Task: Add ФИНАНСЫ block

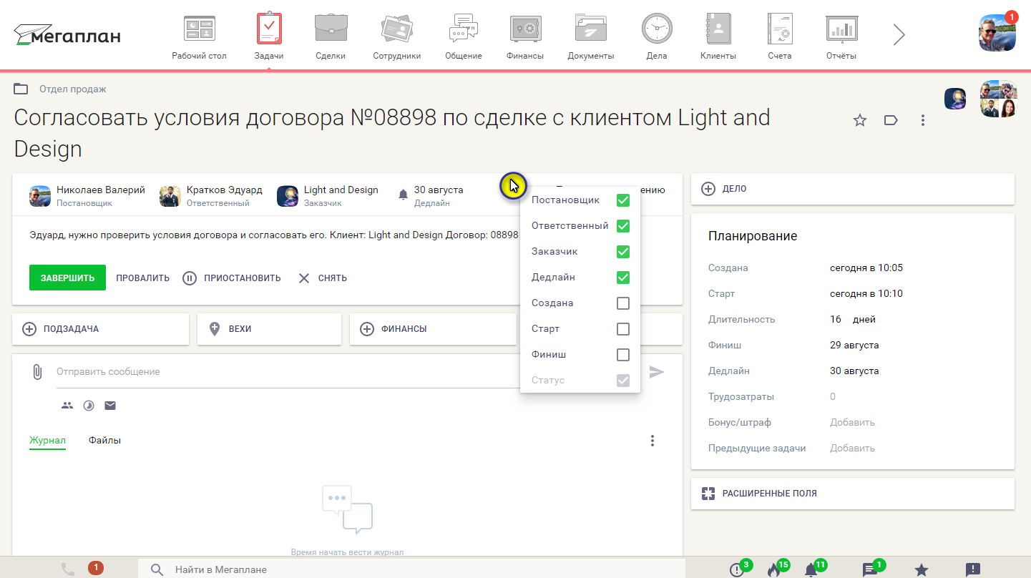Action: (x=433, y=329)
